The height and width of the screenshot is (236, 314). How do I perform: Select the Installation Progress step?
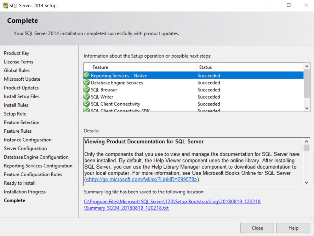25,192
